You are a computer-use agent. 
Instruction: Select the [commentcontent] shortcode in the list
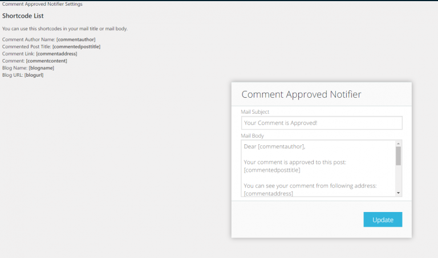click(x=46, y=61)
